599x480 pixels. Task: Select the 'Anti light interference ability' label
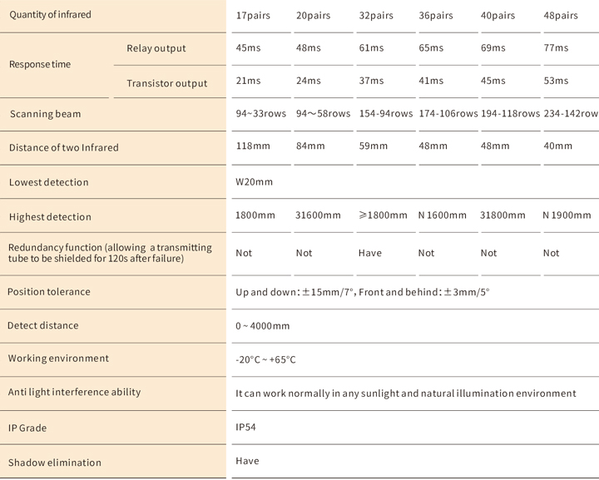point(75,392)
